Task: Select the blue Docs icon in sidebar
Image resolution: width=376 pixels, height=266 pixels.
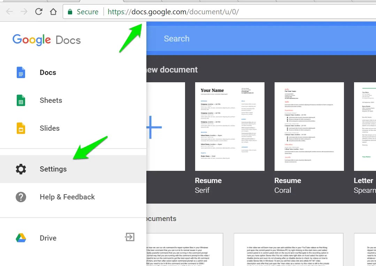Action: [21, 72]
